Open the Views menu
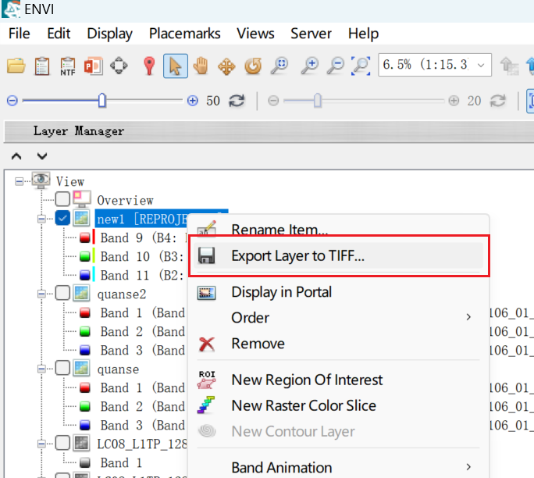 click(255, 34)
